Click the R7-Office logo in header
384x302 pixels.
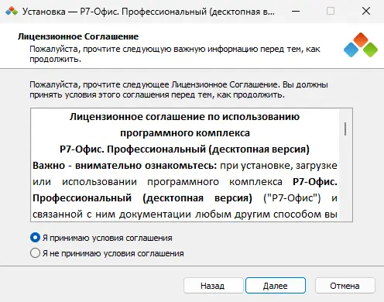point(361,45)
